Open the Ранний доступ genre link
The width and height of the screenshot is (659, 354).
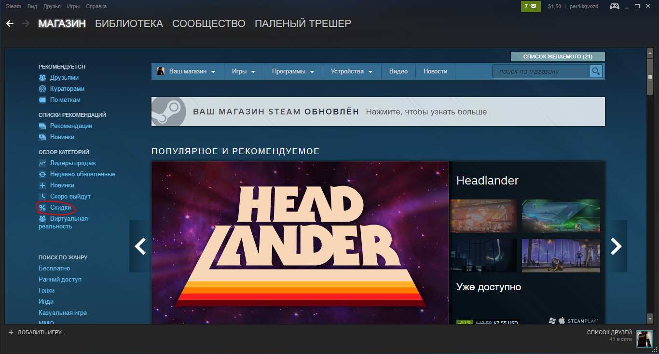click(x=60, y=280)
